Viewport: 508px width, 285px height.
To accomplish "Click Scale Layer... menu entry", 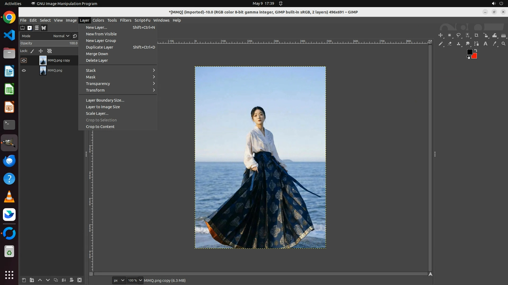I will pyautogui.click(x=97, y=113).
